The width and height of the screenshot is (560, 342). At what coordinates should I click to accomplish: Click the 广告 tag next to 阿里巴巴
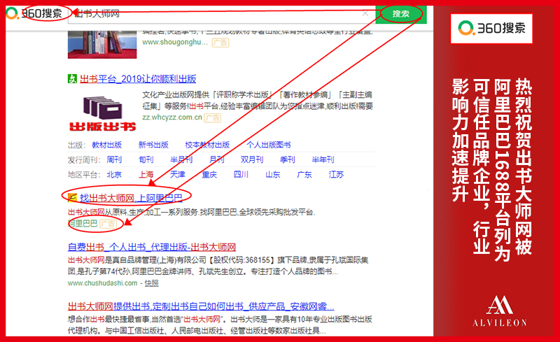[109, 224]
